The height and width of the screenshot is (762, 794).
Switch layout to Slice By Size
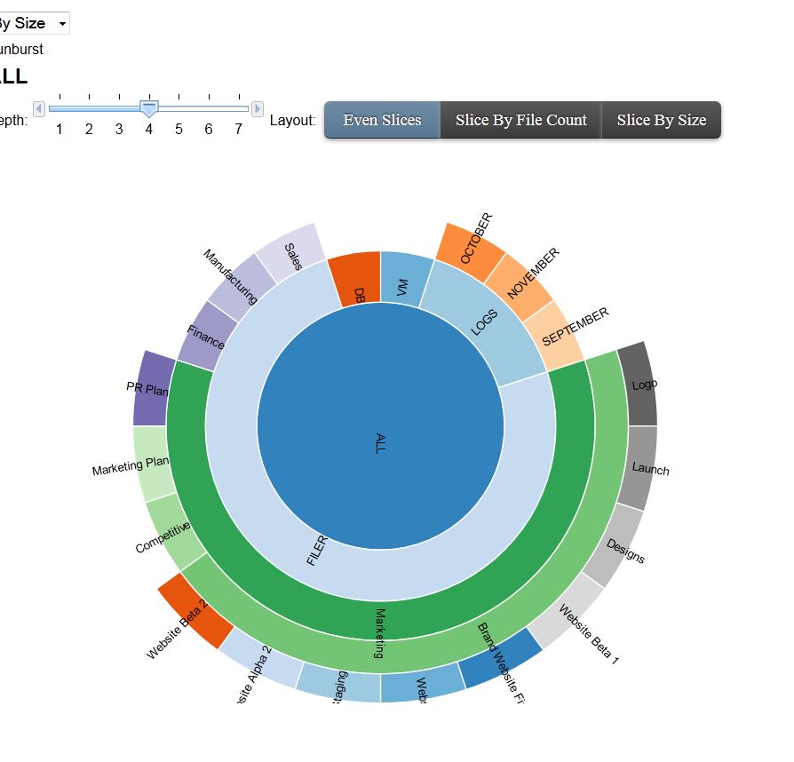coord(662,120)
